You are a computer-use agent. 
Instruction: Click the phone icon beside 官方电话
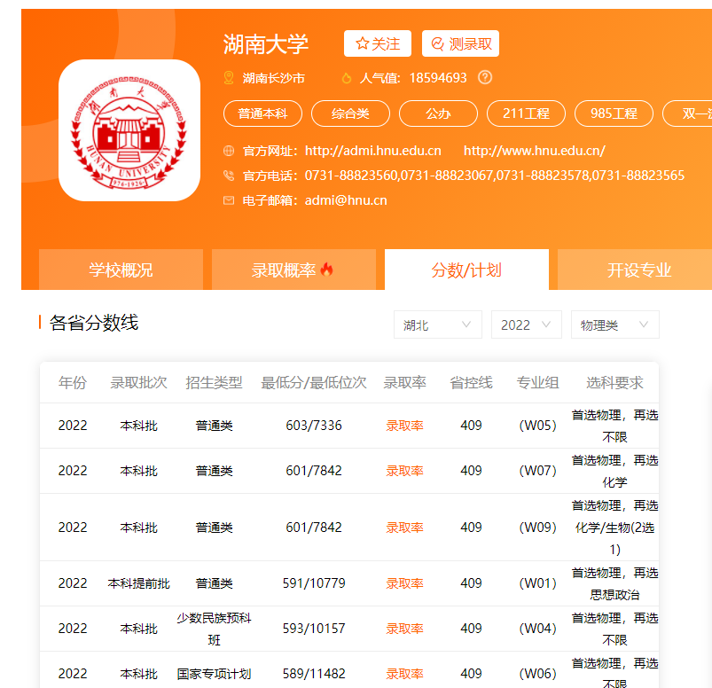229,176
